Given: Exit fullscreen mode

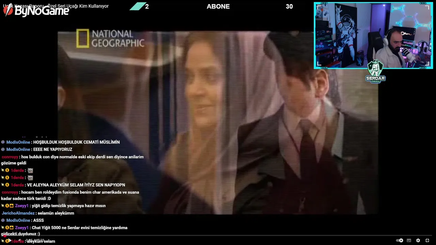Looking at the screenshot, I should [x=427, y=241].
